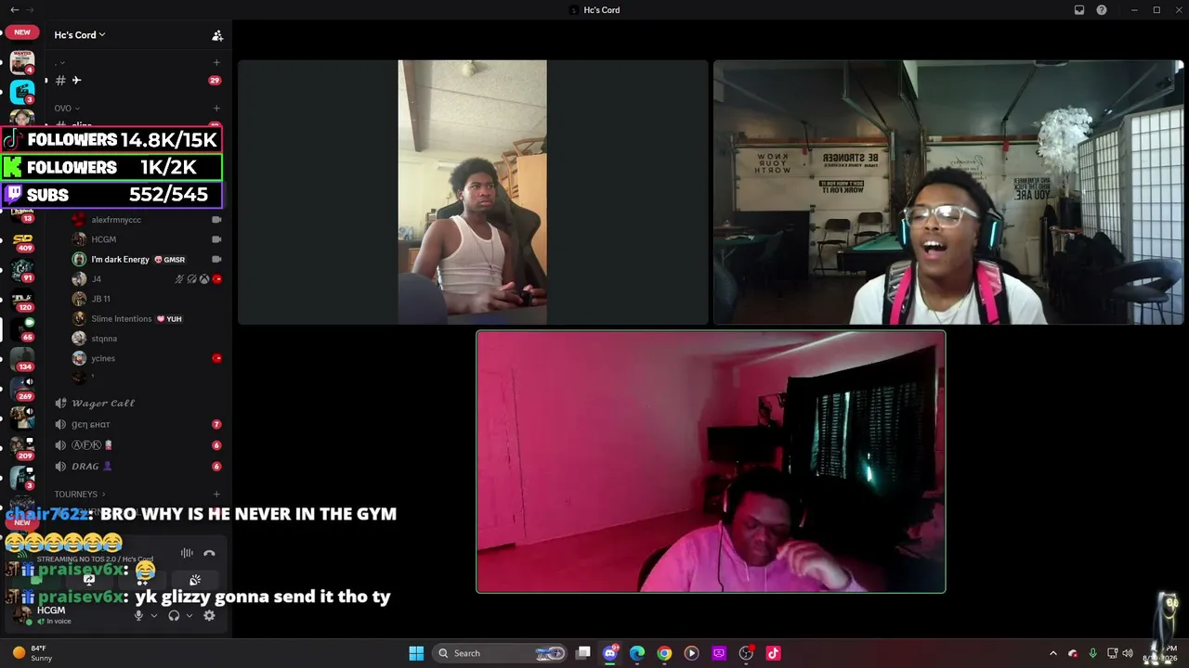Click the camera icon beside HCGM

[x=216, y=239]
